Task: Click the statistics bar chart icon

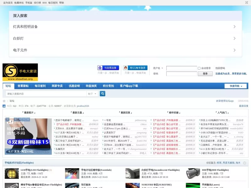Action: coord(4,106)
